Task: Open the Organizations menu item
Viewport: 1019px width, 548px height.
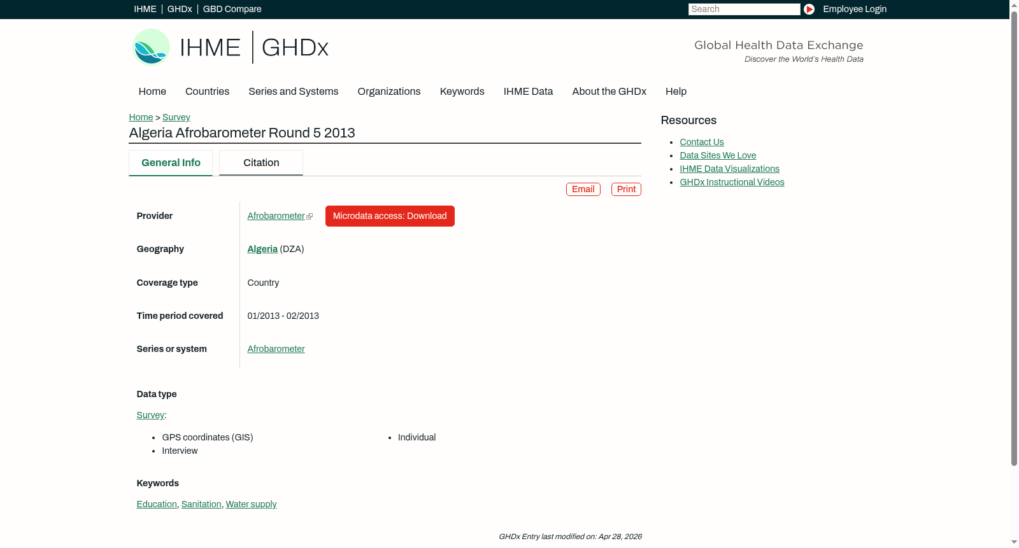Action: click(x=389, y=92)
